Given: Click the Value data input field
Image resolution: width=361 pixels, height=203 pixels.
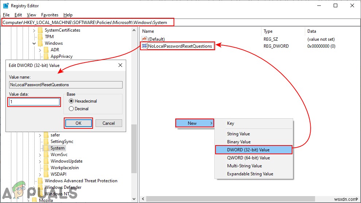Looking at the screenshot, I should (34, 102).
